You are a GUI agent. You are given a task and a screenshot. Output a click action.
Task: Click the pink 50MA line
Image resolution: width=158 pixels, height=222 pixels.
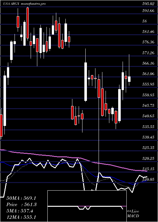coord(73,158)
